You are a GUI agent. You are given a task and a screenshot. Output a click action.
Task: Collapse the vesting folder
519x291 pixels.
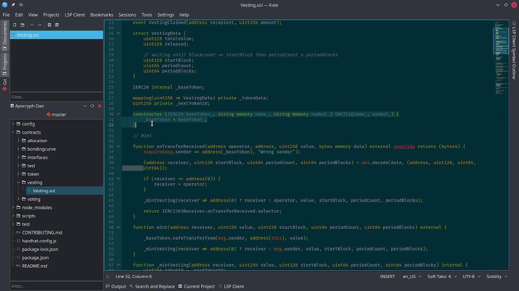[18, 182]
